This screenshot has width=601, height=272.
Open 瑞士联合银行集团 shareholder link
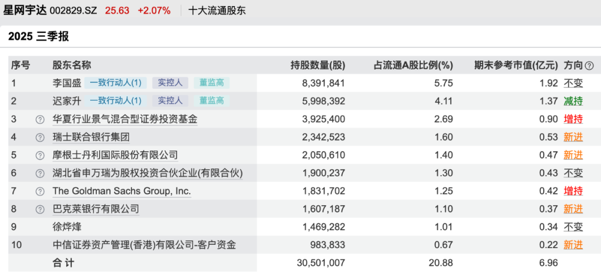point(92,137)
